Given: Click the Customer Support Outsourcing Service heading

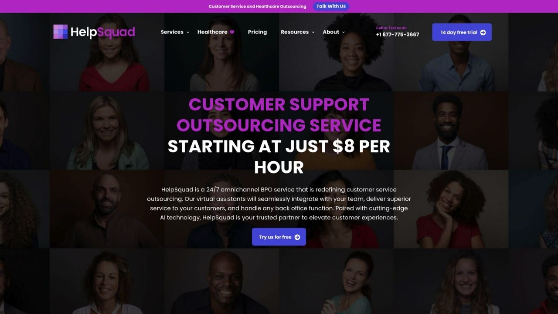Looking at the screenshot, I should [x=279, y=115].
